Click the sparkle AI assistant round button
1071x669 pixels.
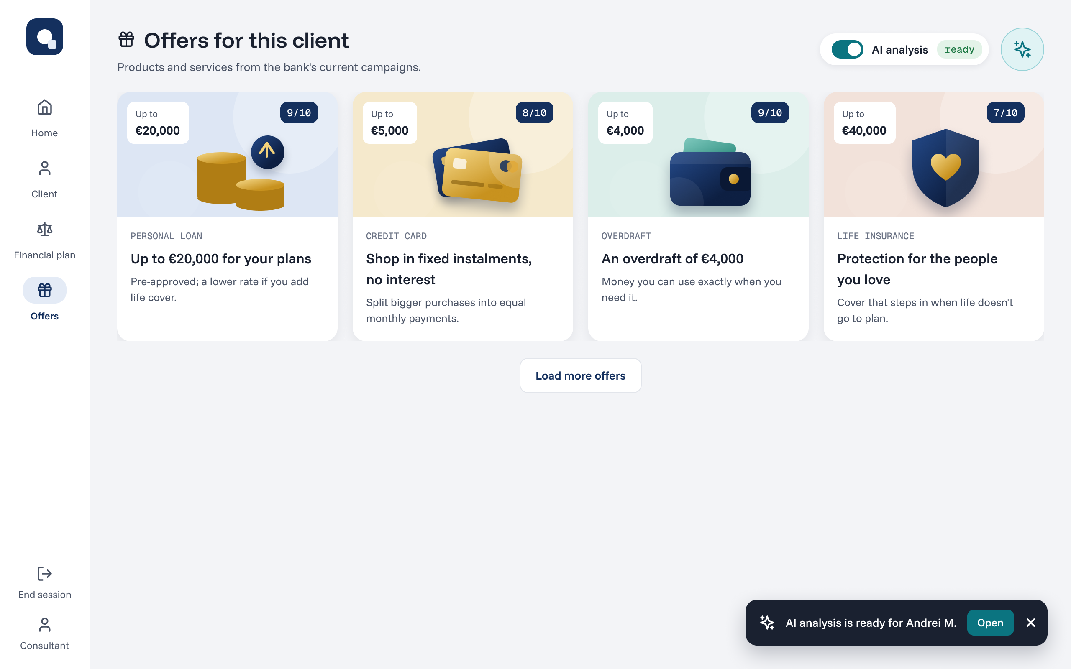point(1022,50)
